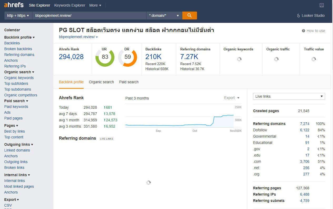Click the DR 59 donut chart
Viewport: 333px width, 209px height.
128,57
